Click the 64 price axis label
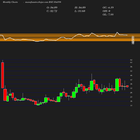The width and height of the screenshot is (140, 140). coord(131,60)
